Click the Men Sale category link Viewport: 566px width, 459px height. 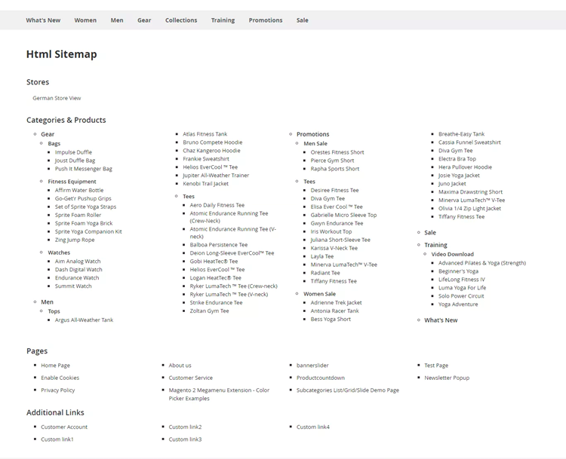[315, 144]
